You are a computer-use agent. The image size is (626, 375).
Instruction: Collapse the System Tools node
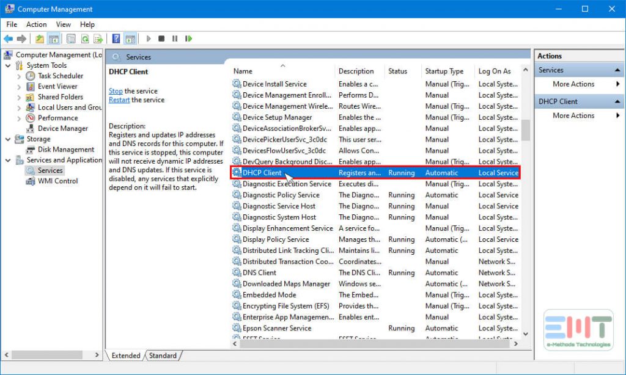pos(8,65)
